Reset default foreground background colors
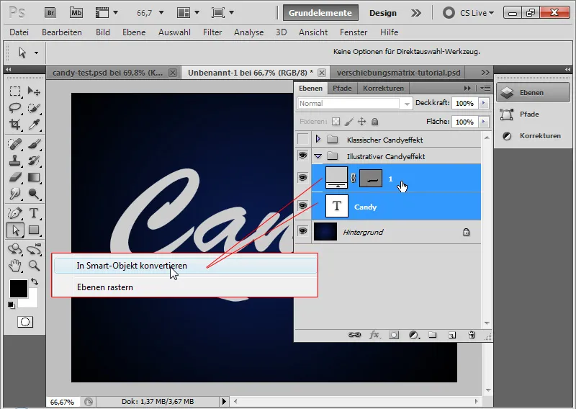576x409 pixels. (12, 305)
